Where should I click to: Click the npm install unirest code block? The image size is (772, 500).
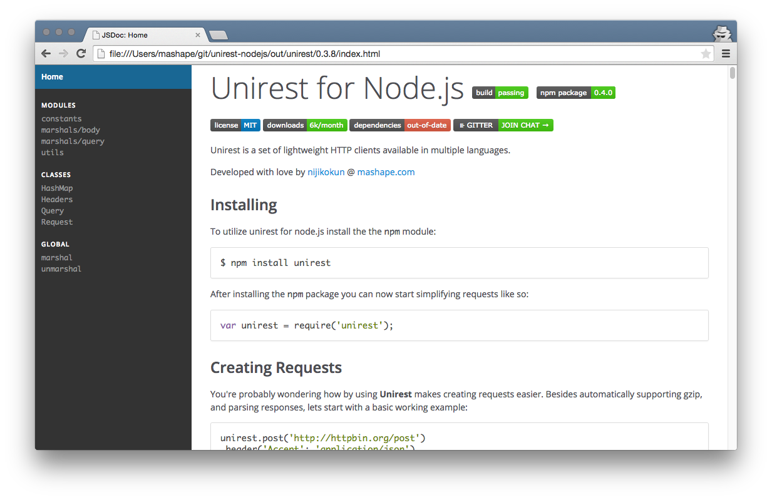click(460, 263)
